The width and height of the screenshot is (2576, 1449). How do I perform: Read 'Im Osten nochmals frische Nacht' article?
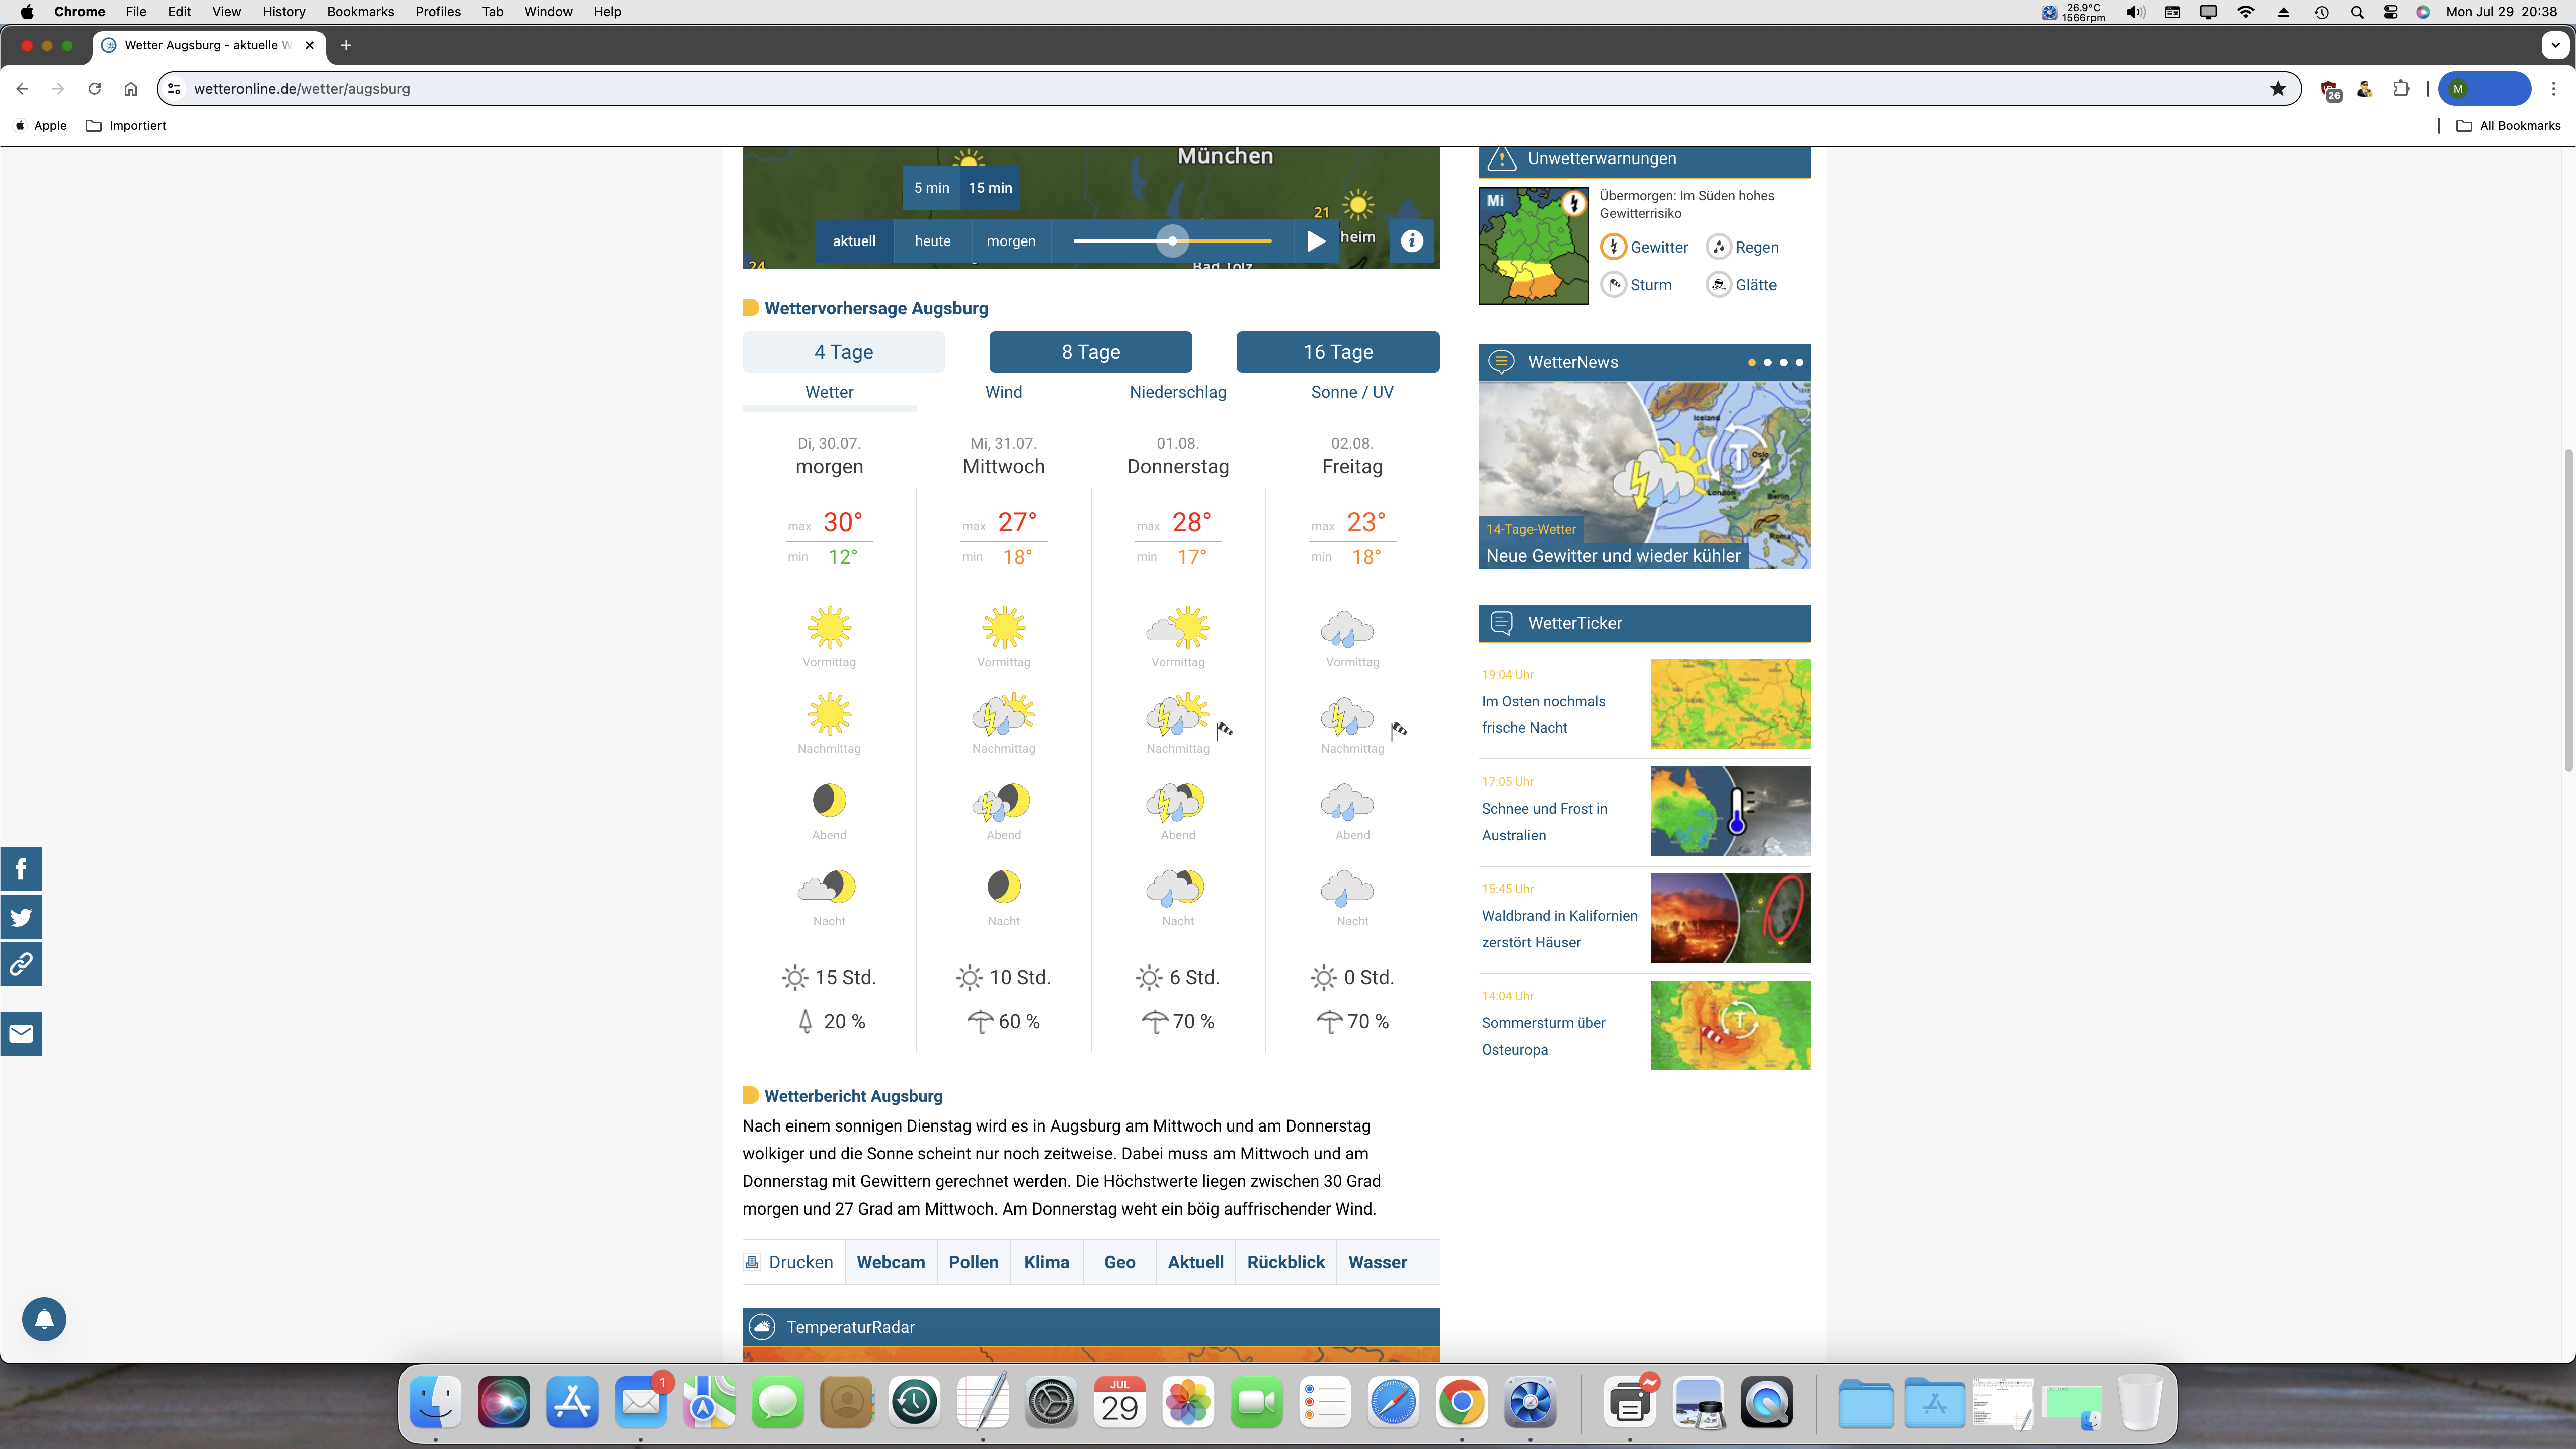tap(1543, 714)
